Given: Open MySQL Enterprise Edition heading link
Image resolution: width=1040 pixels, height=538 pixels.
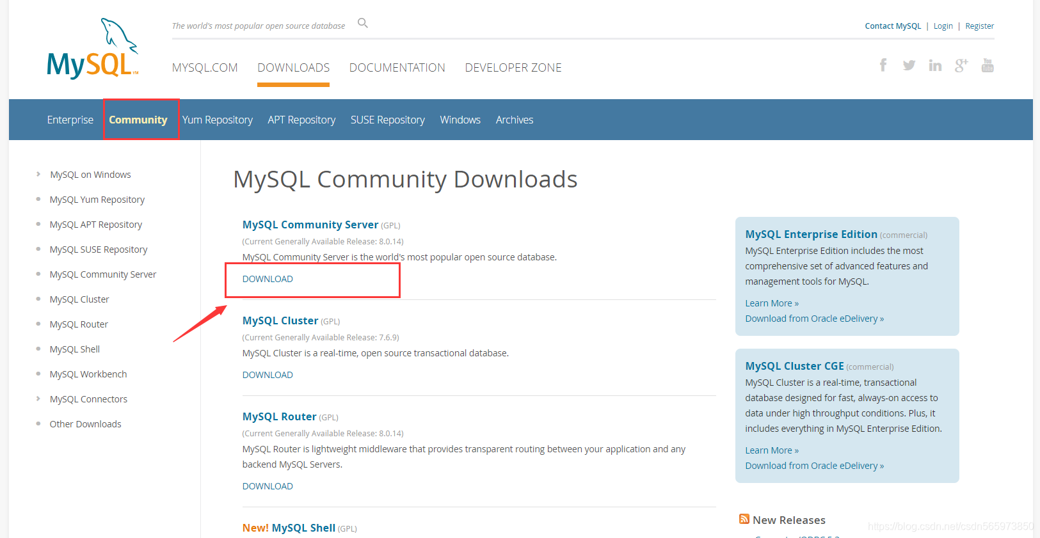Looking at the screenshot, I should (811, 234).
